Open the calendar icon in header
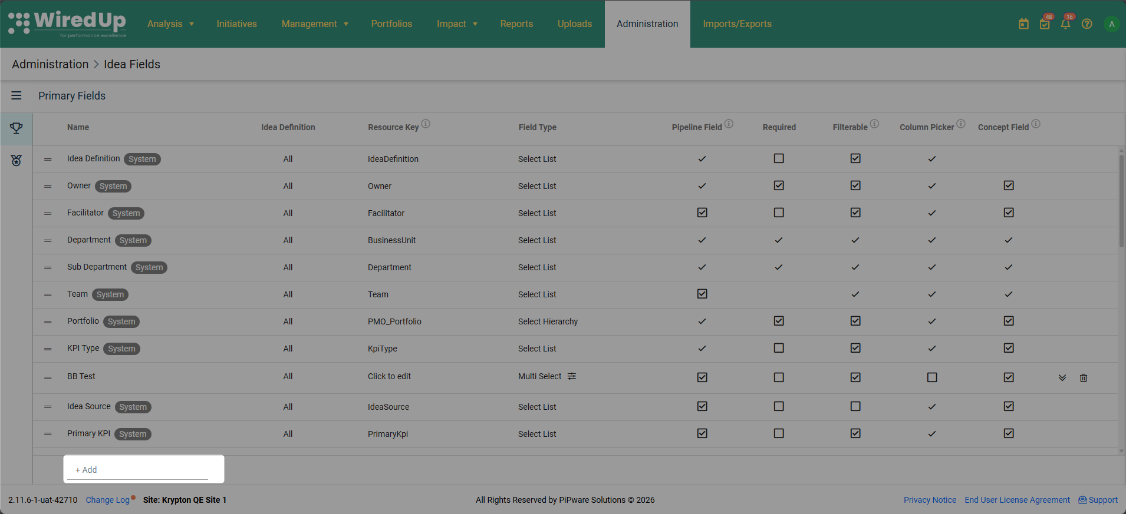Viewport: 1126px width, 514px height. coord(1023,24)
